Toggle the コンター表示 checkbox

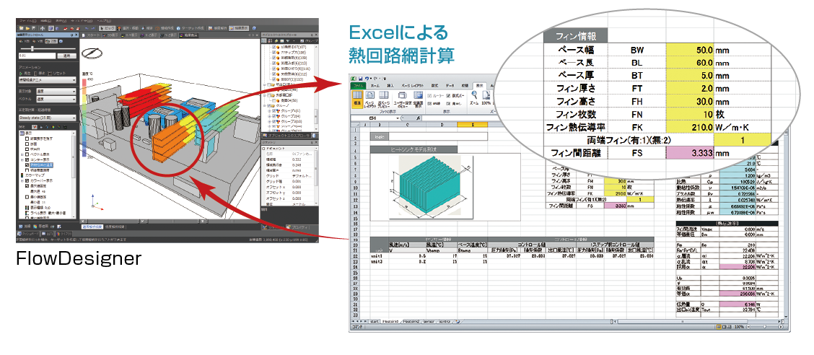(x=27, y=159)
